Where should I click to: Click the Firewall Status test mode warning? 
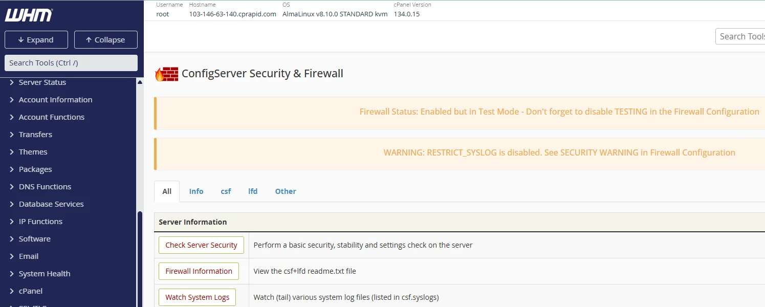click(x=559, y=112)
